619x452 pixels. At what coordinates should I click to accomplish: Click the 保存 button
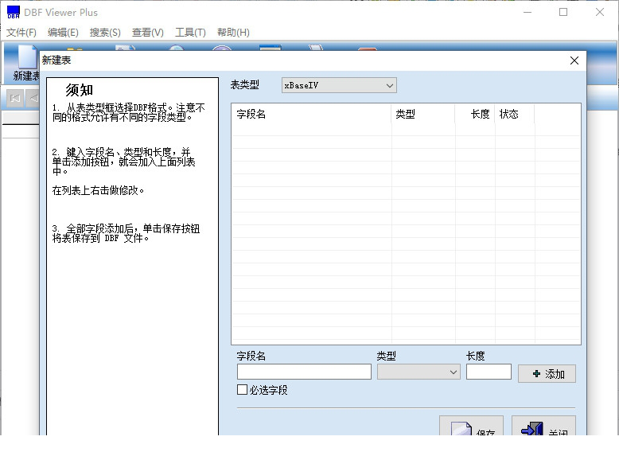pos(471,426)
